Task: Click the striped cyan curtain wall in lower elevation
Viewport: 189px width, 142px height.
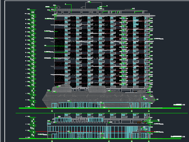Action: [x=129, y=132]
